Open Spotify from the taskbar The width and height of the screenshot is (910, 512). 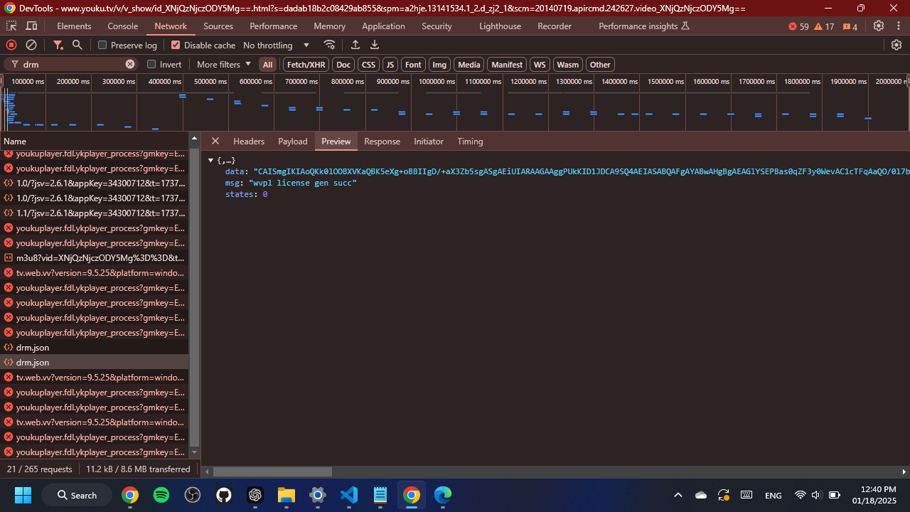coord(161,495)
